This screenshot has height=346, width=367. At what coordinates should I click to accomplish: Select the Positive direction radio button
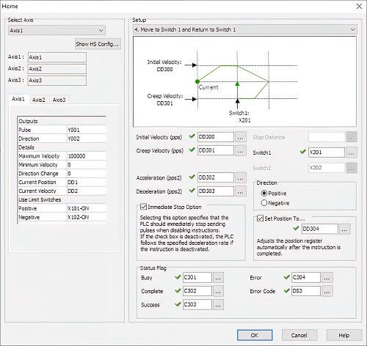(264, 194)
